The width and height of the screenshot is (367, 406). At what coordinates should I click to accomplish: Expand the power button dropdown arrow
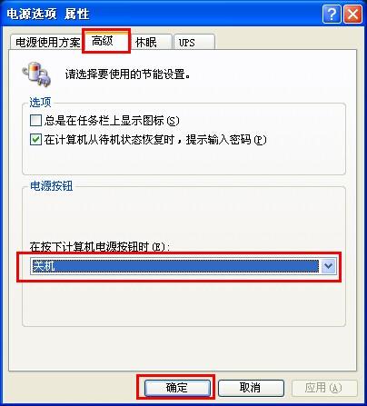pyautogui.click(x=328, y=266)
